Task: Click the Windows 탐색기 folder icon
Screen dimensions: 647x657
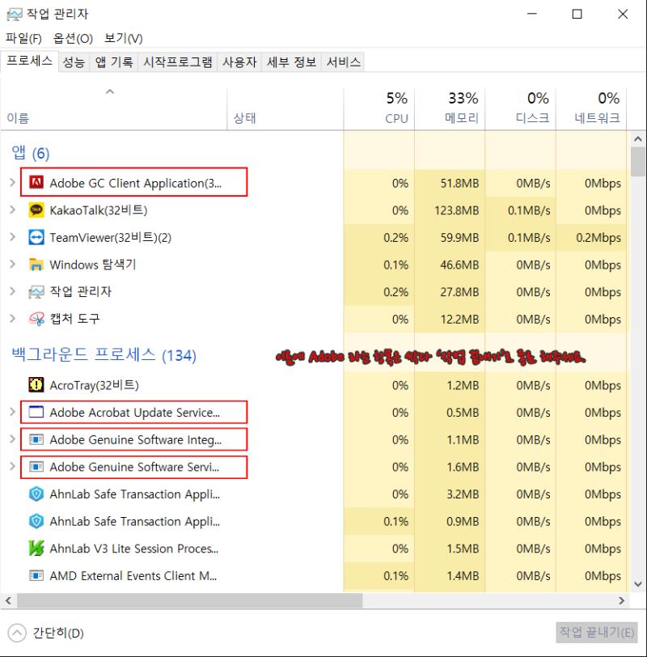Action: coord(36,265)
